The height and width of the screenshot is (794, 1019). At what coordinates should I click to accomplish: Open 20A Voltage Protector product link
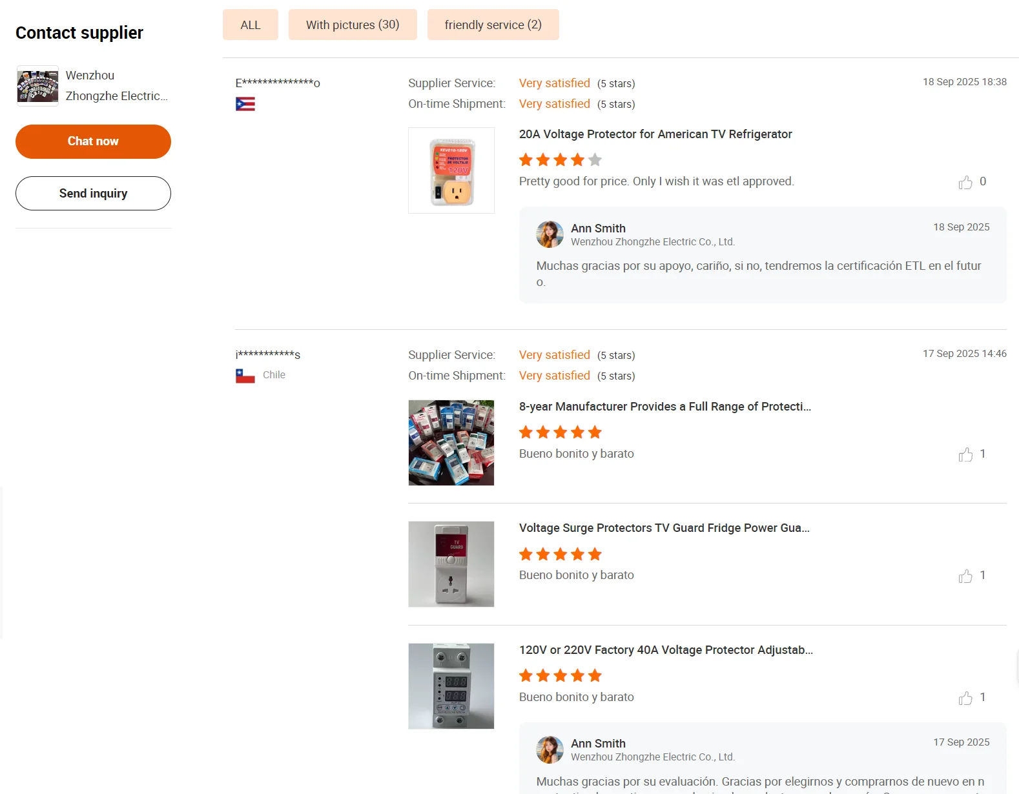655,134
